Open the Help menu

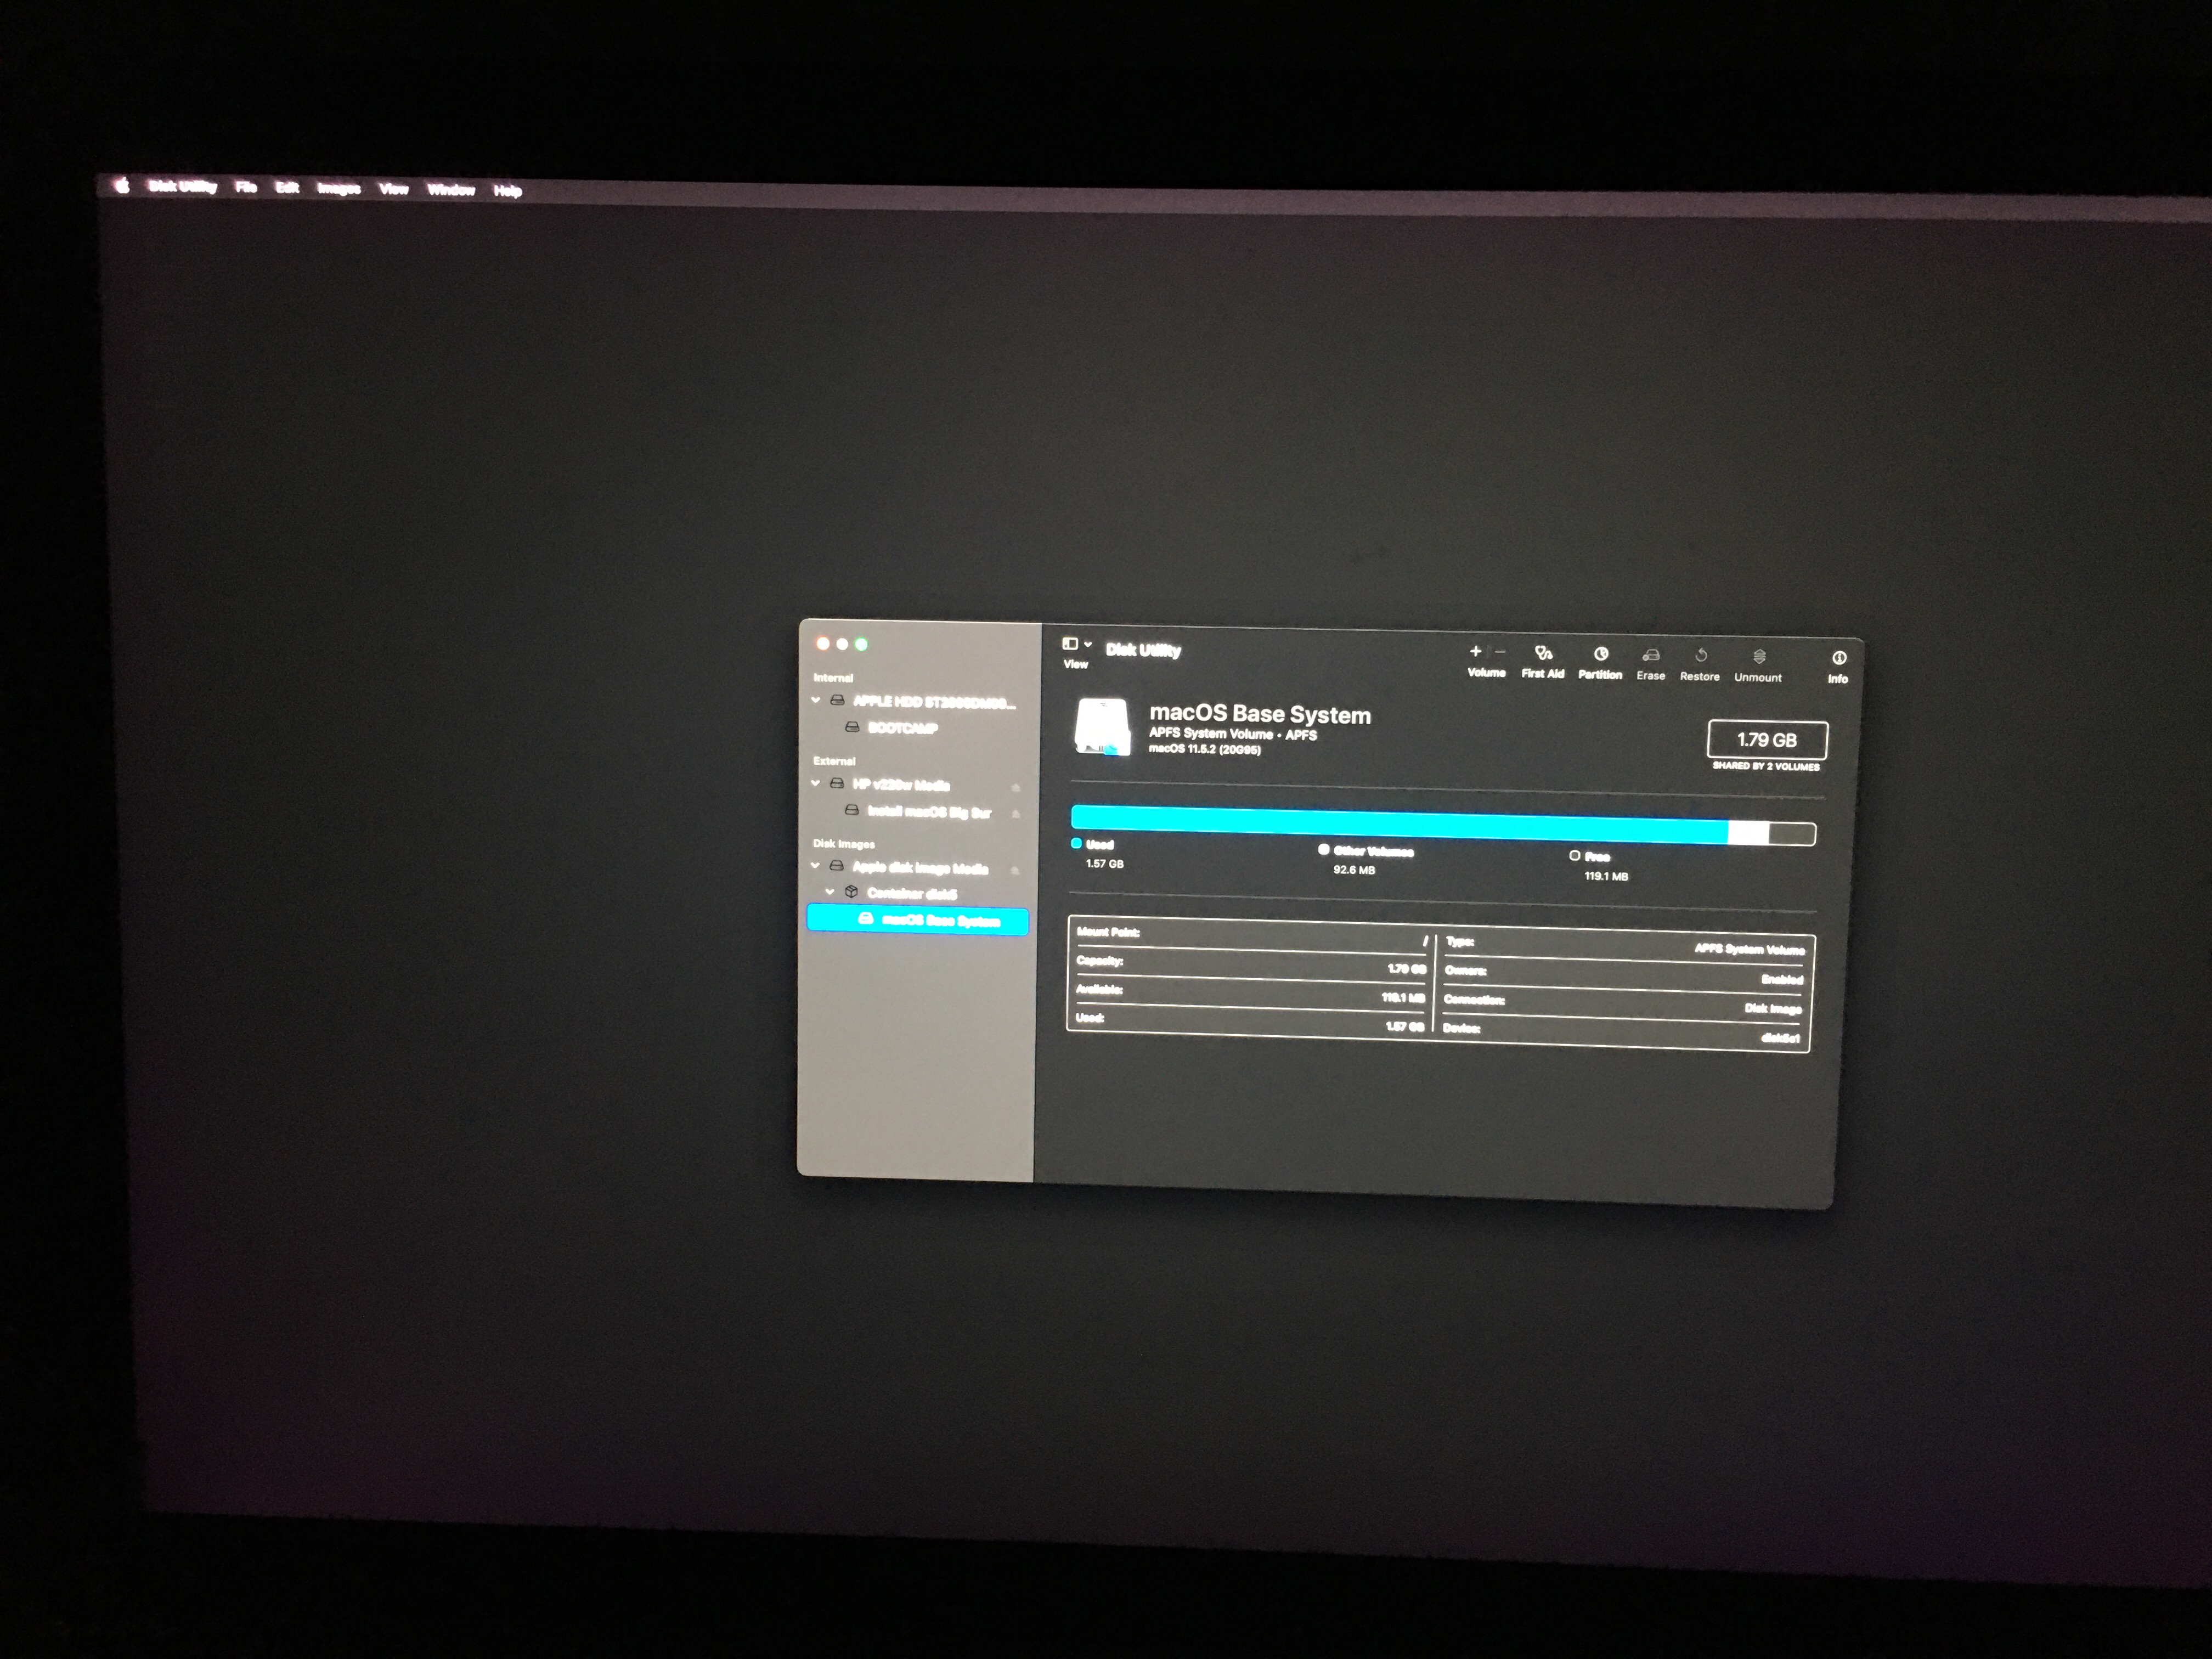pos(508,191)
